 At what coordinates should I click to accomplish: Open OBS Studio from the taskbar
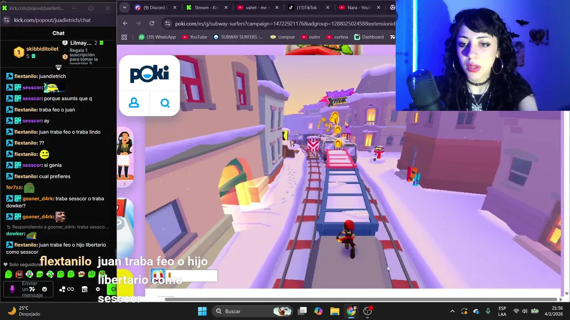click(x=367, y=311)
